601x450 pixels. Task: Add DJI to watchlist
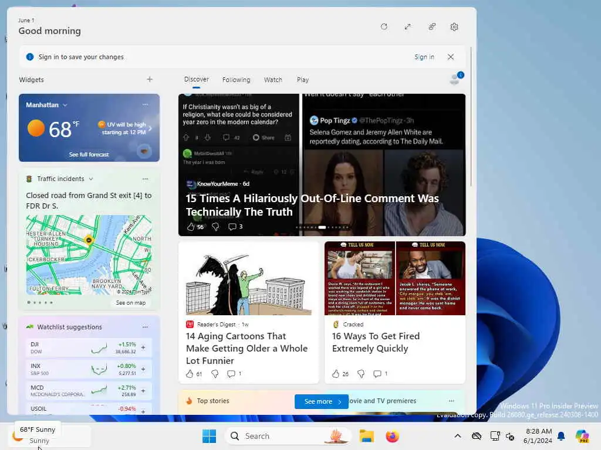pos(143,347)
